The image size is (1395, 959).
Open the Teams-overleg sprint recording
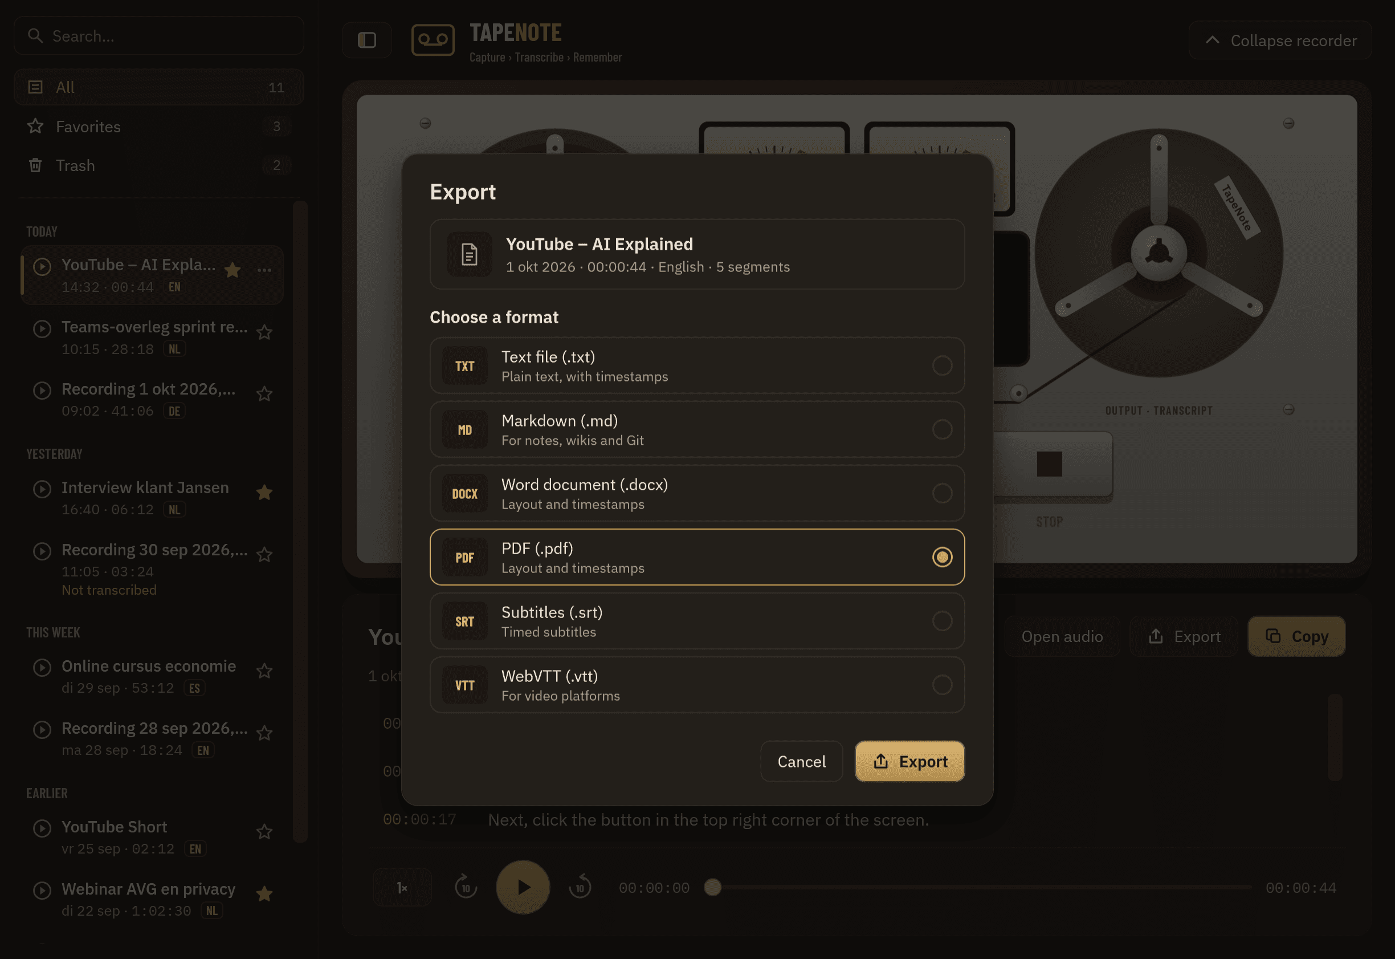[153, 337]
